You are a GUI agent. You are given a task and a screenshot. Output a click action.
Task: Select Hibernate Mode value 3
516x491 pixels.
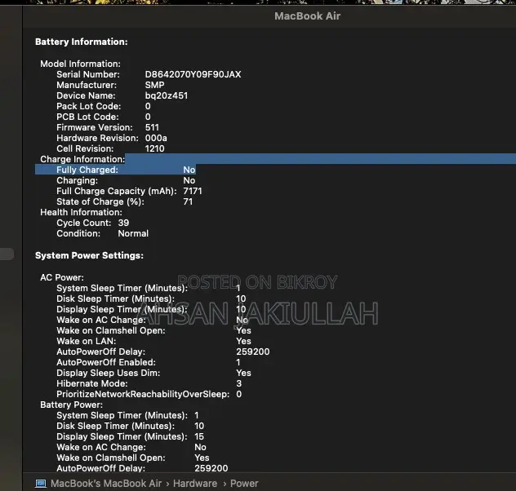[x=239, y=383]
